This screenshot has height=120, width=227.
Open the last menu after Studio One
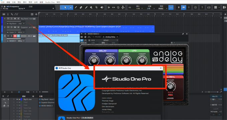58,2
